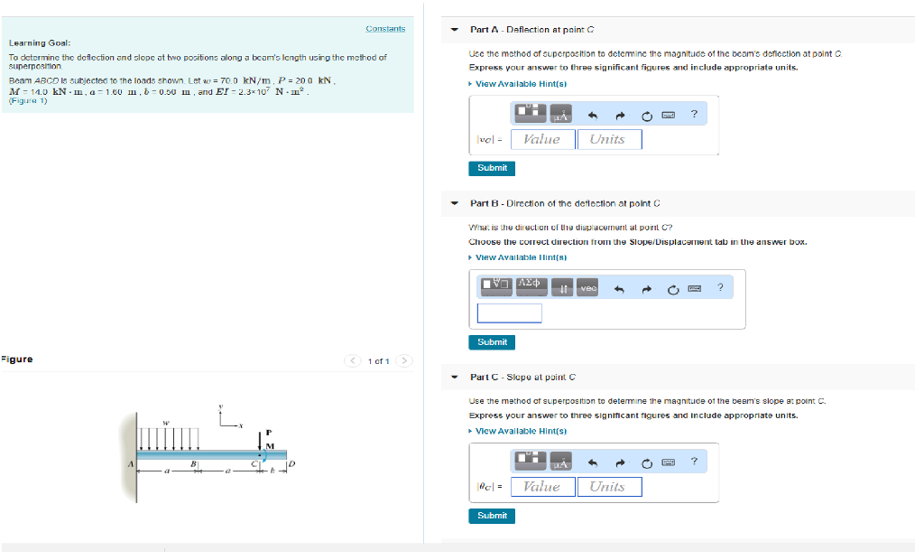Reset the Part A answer with reset icon

coord(646,114)
